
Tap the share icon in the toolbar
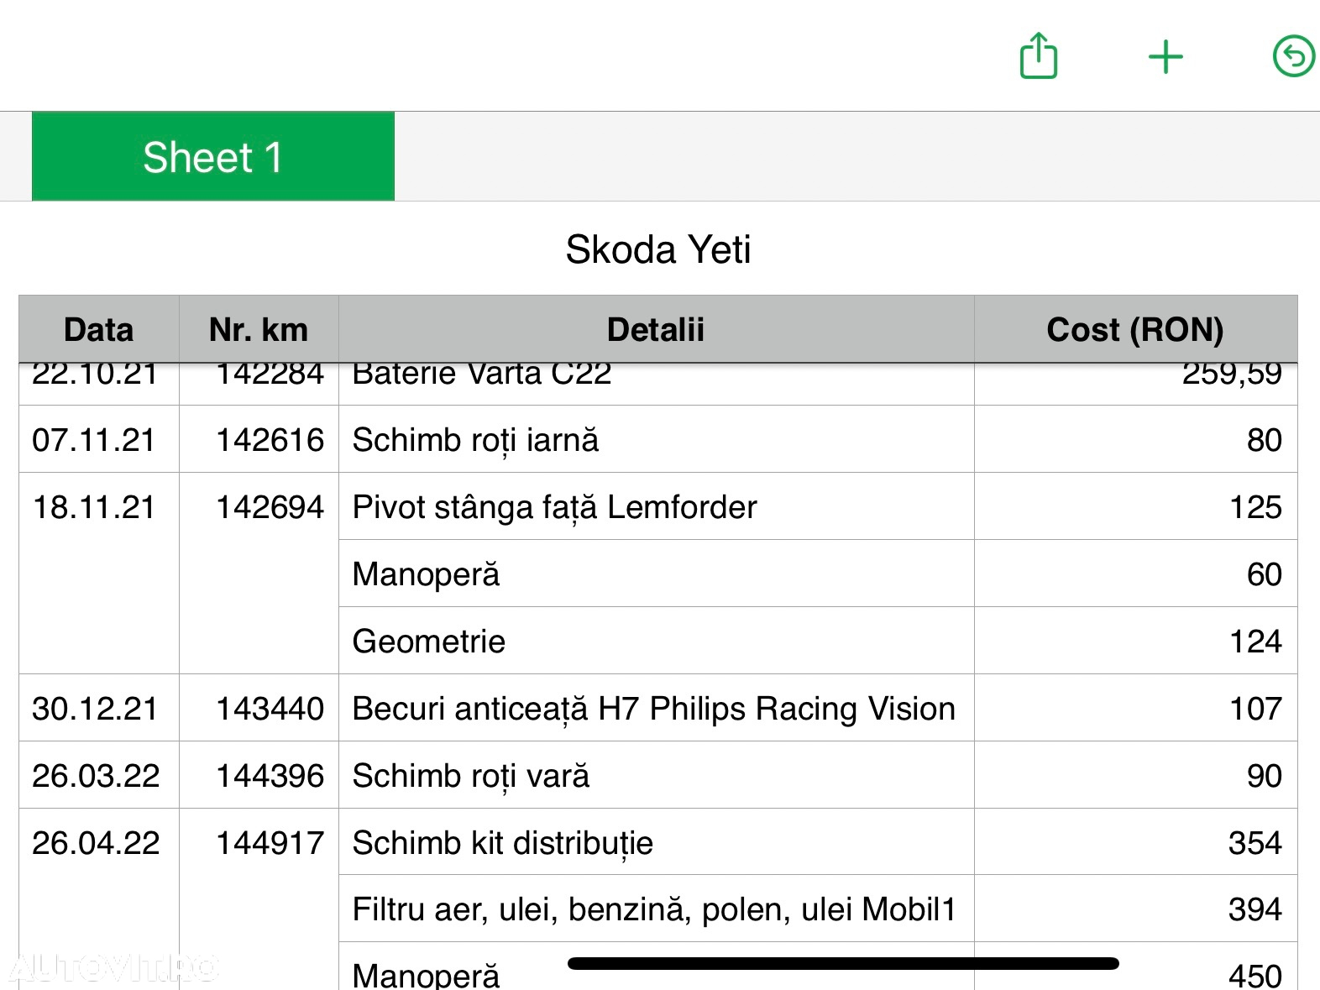1039,56
